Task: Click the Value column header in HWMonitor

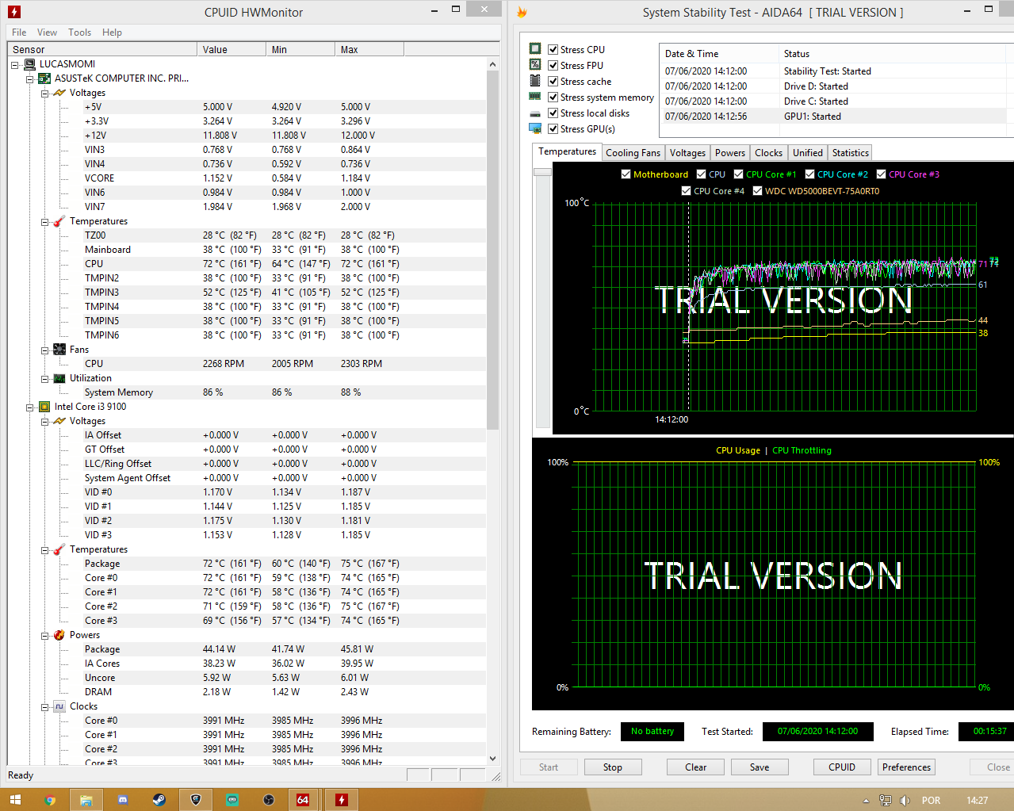Action: pyautogui.click(x=231, y=49)
